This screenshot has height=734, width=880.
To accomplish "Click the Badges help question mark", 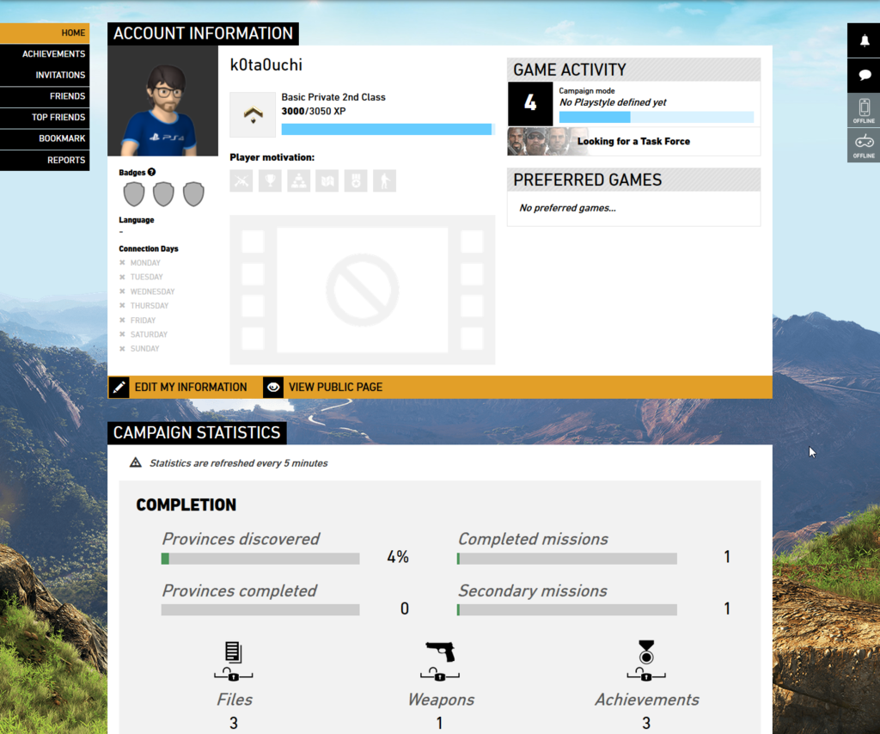I will pyautogui.click(x=151, y=172).
